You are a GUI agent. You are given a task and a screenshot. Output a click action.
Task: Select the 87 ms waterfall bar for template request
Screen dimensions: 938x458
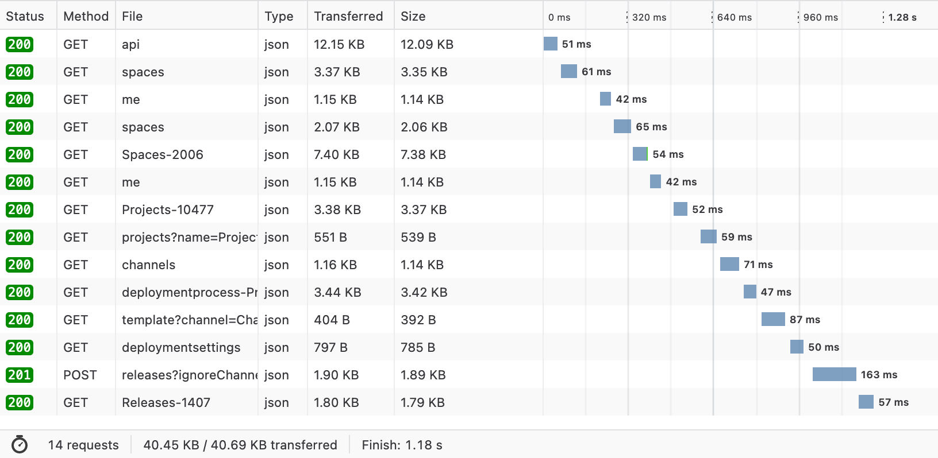click(x=773, y=319)
